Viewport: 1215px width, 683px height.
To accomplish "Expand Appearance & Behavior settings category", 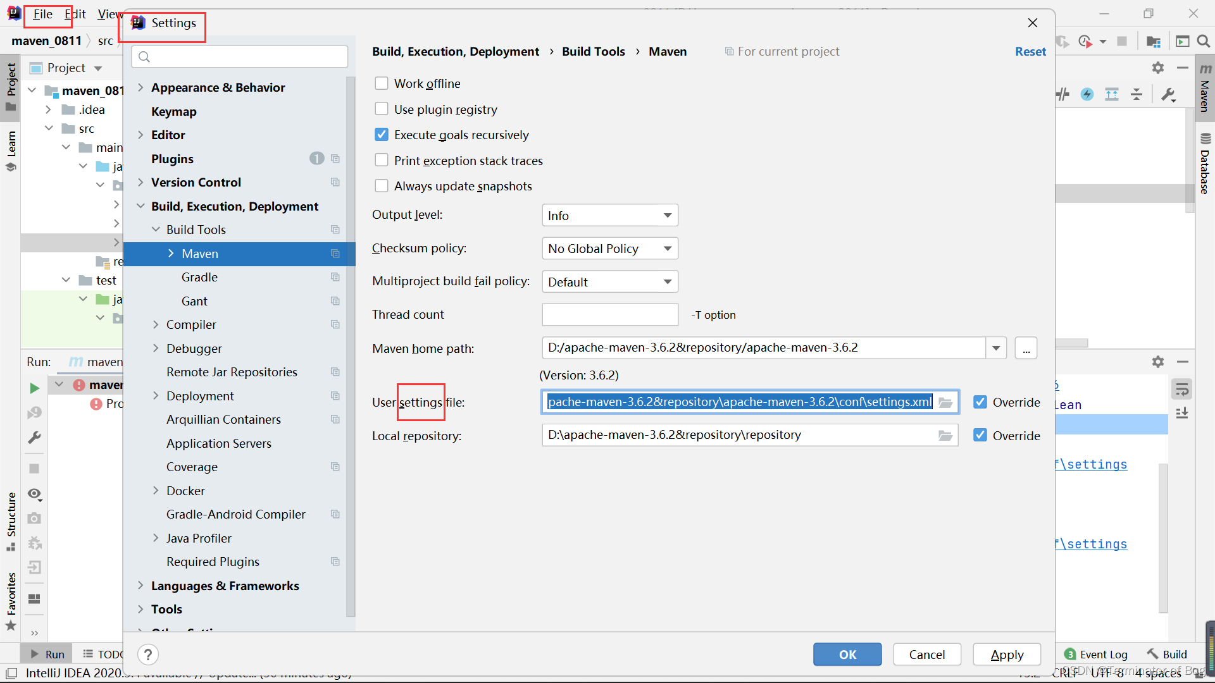I will point(140,87).
